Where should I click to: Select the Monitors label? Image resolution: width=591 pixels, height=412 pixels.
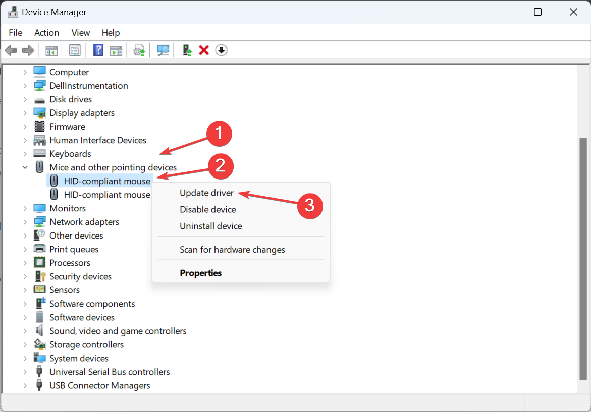click(68, 208)
